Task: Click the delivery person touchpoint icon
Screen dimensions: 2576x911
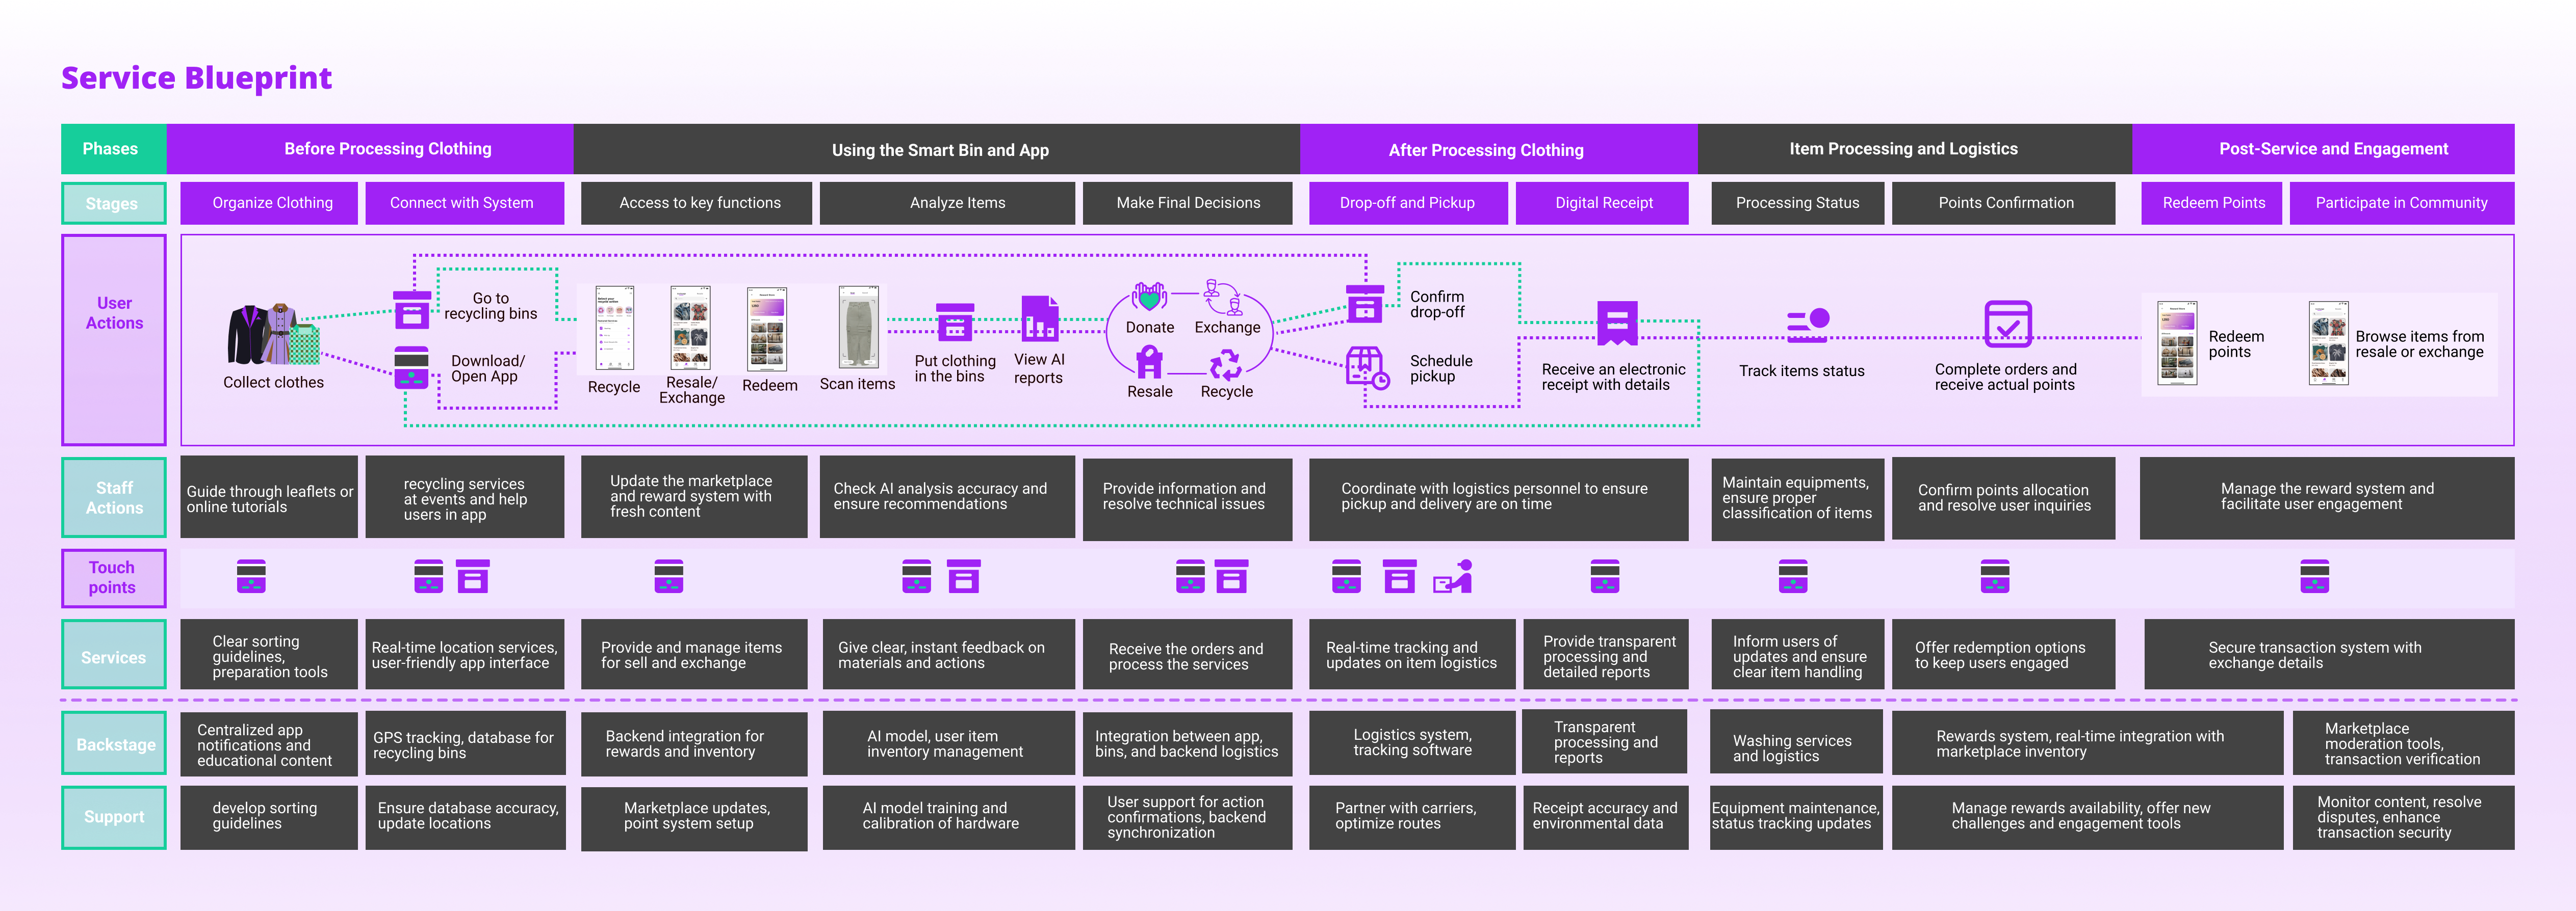Action: (1453, 576)
